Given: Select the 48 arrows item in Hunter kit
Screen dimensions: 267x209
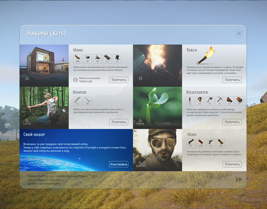Looking at the screenshot, I should tap(87, 101).
